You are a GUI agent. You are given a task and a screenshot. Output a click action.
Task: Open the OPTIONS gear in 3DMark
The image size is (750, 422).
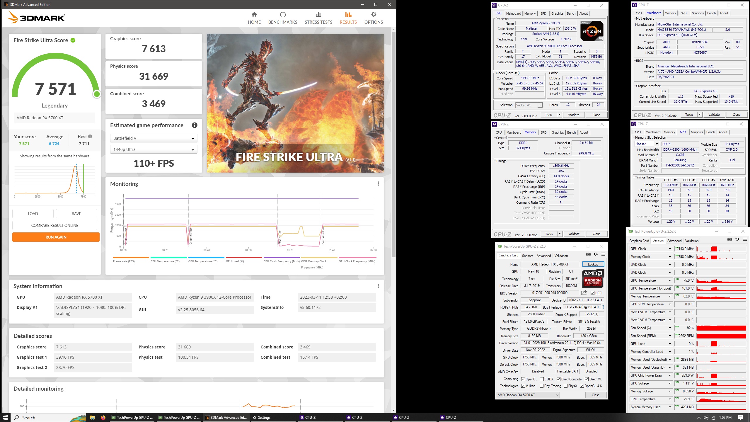(x=374, y=18)
